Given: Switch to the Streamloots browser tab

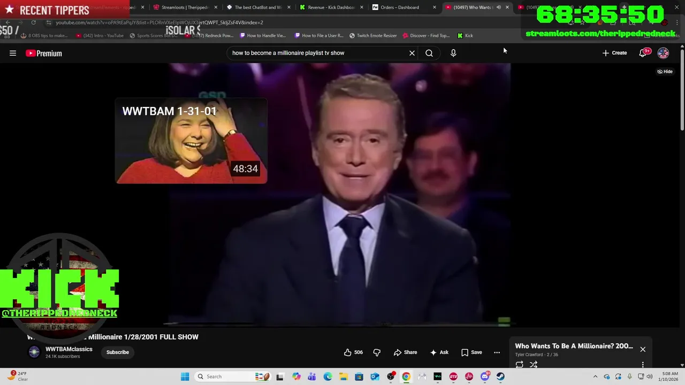Looking at the screenshot, I should coord(185,7).
